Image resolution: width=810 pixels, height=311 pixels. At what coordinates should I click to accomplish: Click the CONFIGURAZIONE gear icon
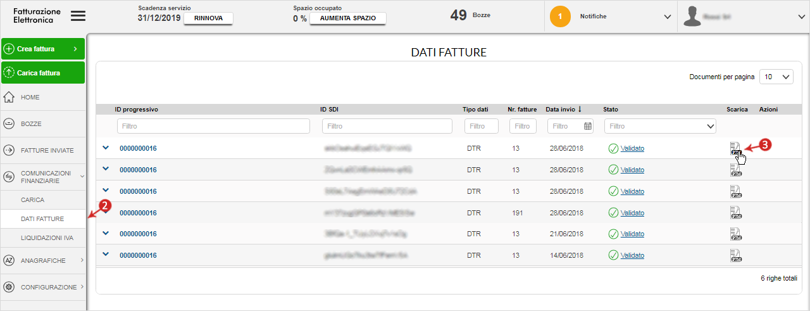9,287
